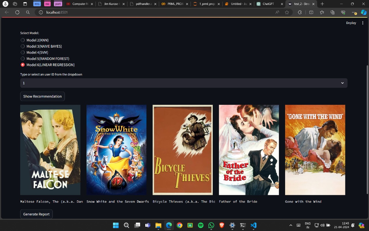Viewport: 369px width, 231px height.
Task: Click the site information icon
Action: [41, 12]
